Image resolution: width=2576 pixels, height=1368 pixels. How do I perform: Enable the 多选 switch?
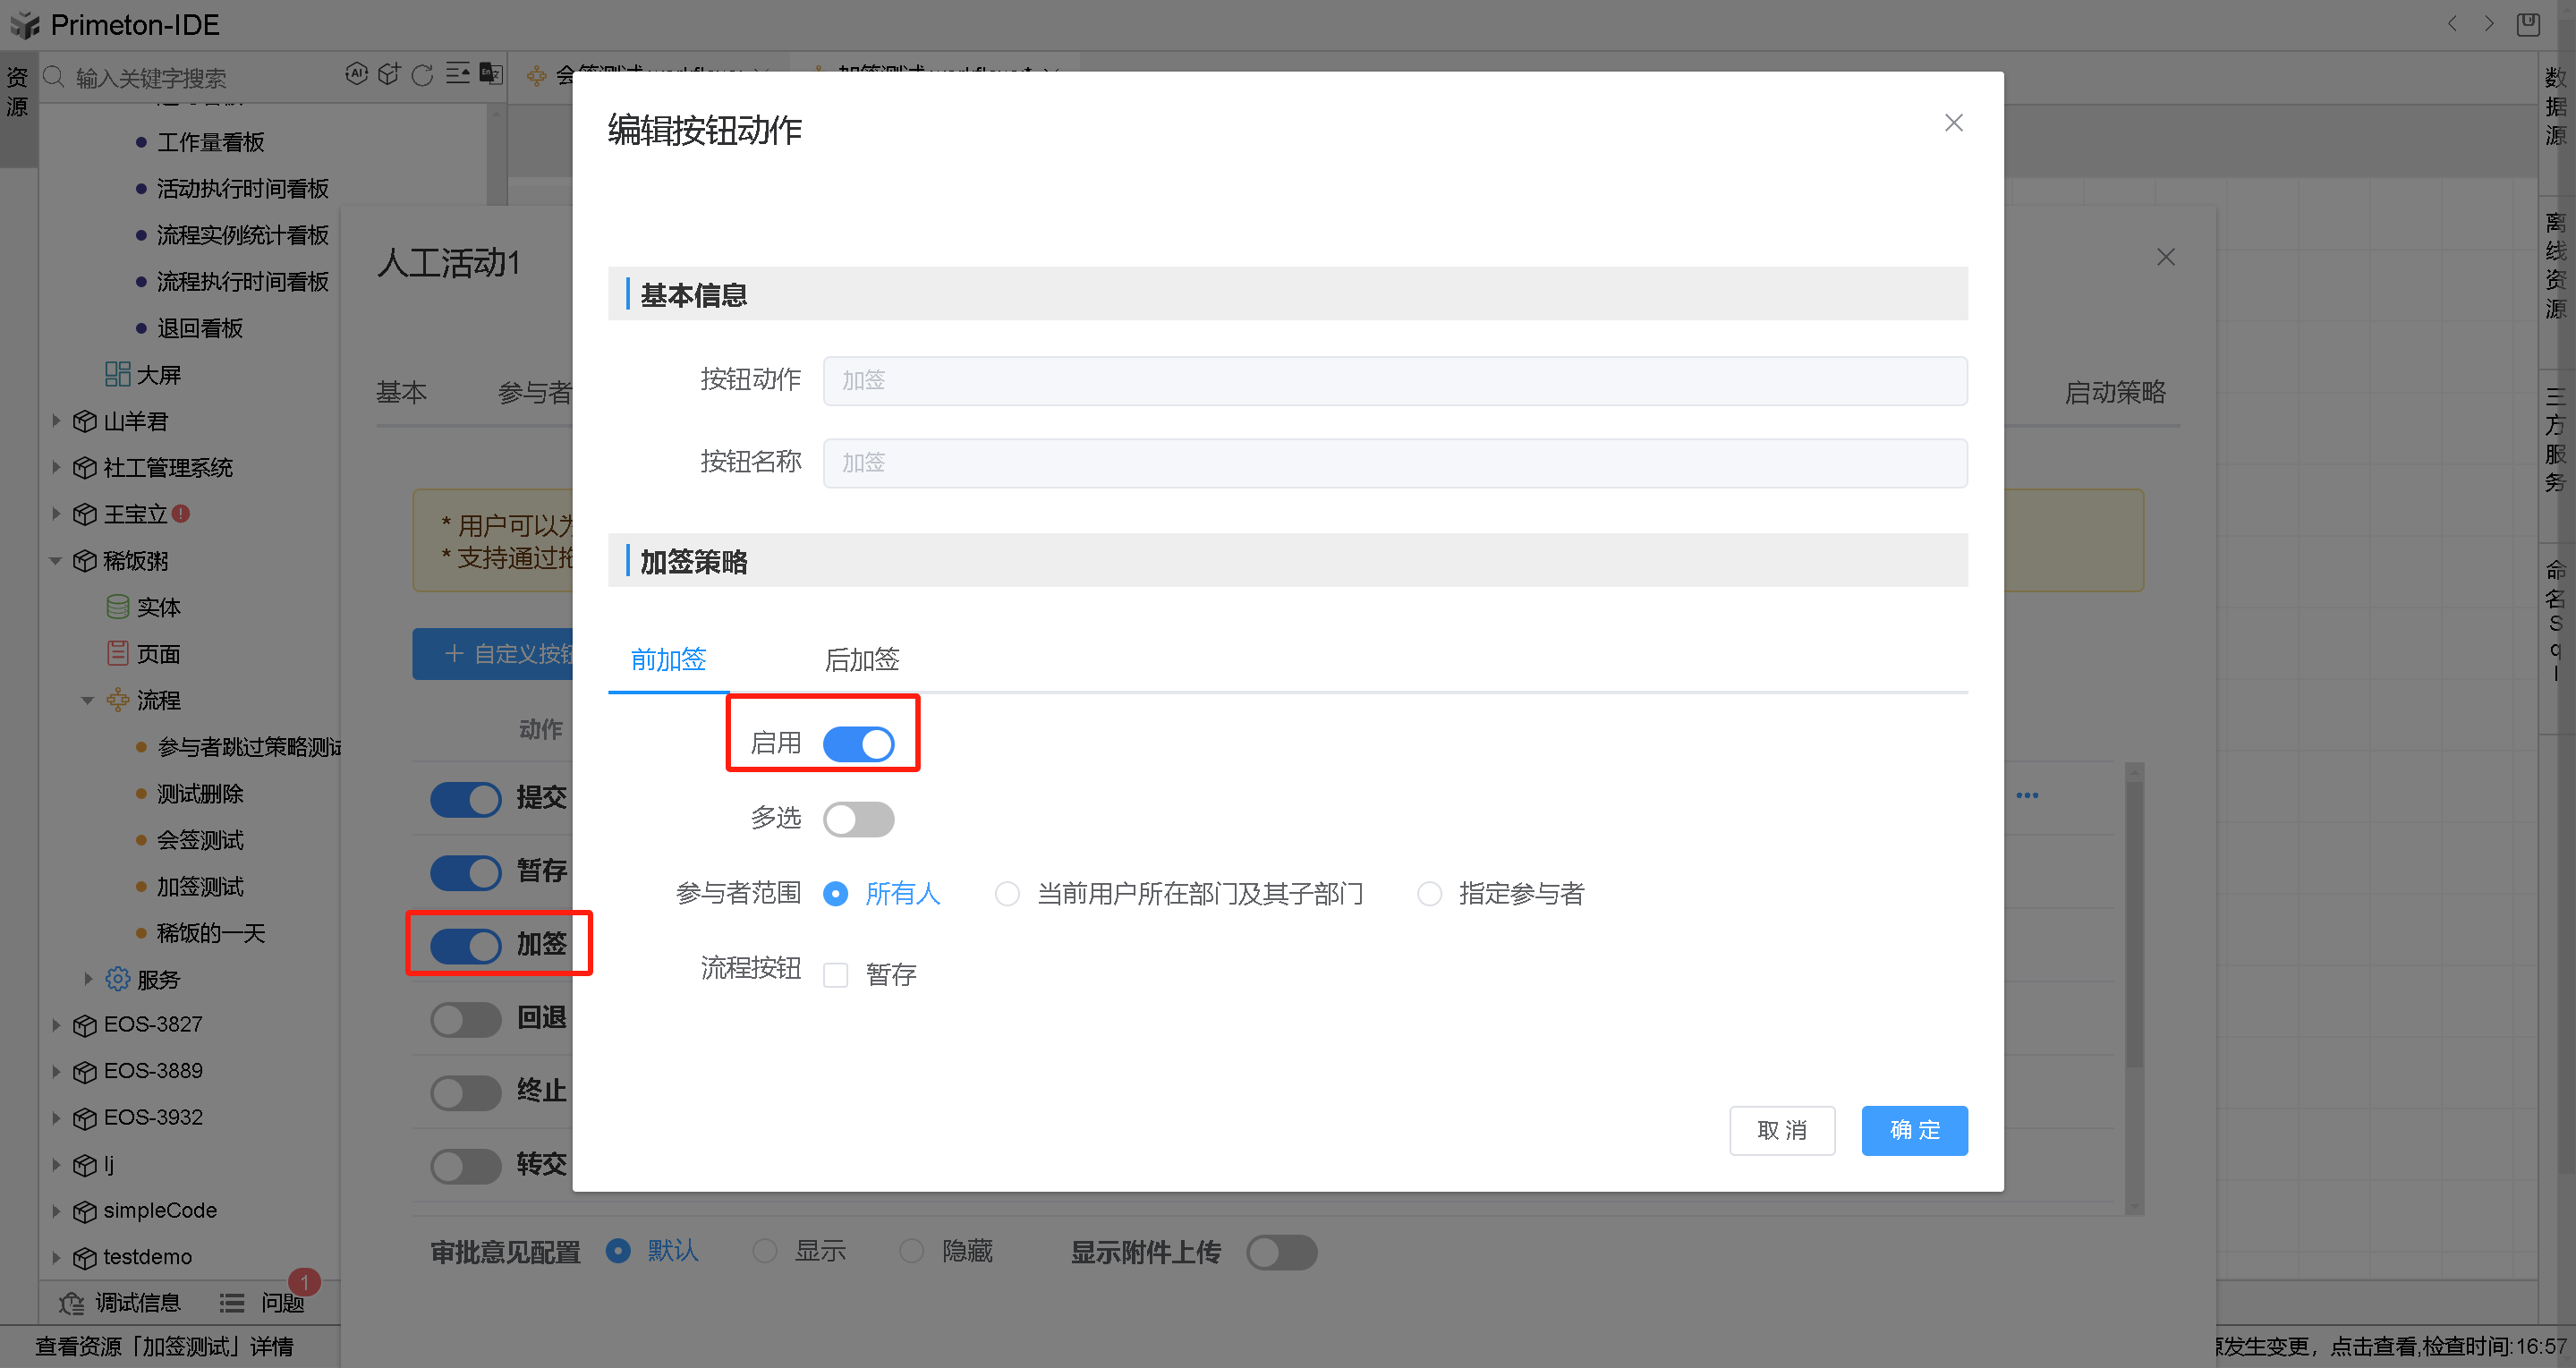tap(857, 819)
